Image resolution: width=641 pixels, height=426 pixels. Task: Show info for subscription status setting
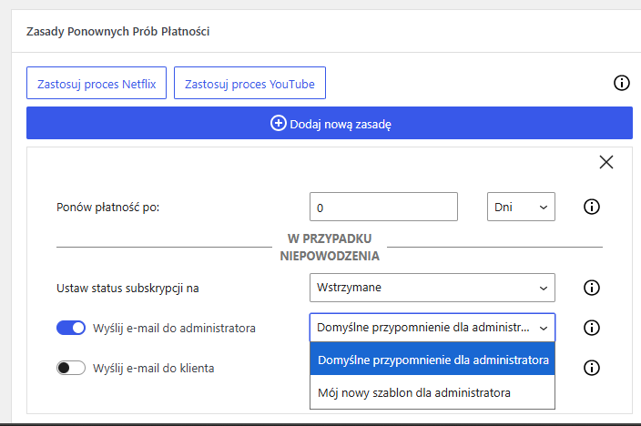click(592, 288)
